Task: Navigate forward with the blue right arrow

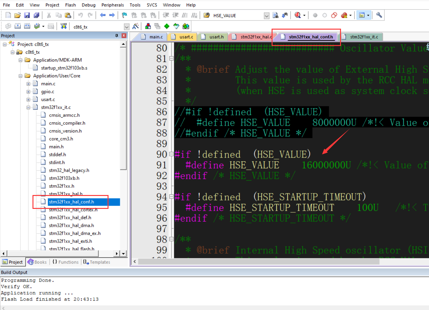Action: pos(112,15)
